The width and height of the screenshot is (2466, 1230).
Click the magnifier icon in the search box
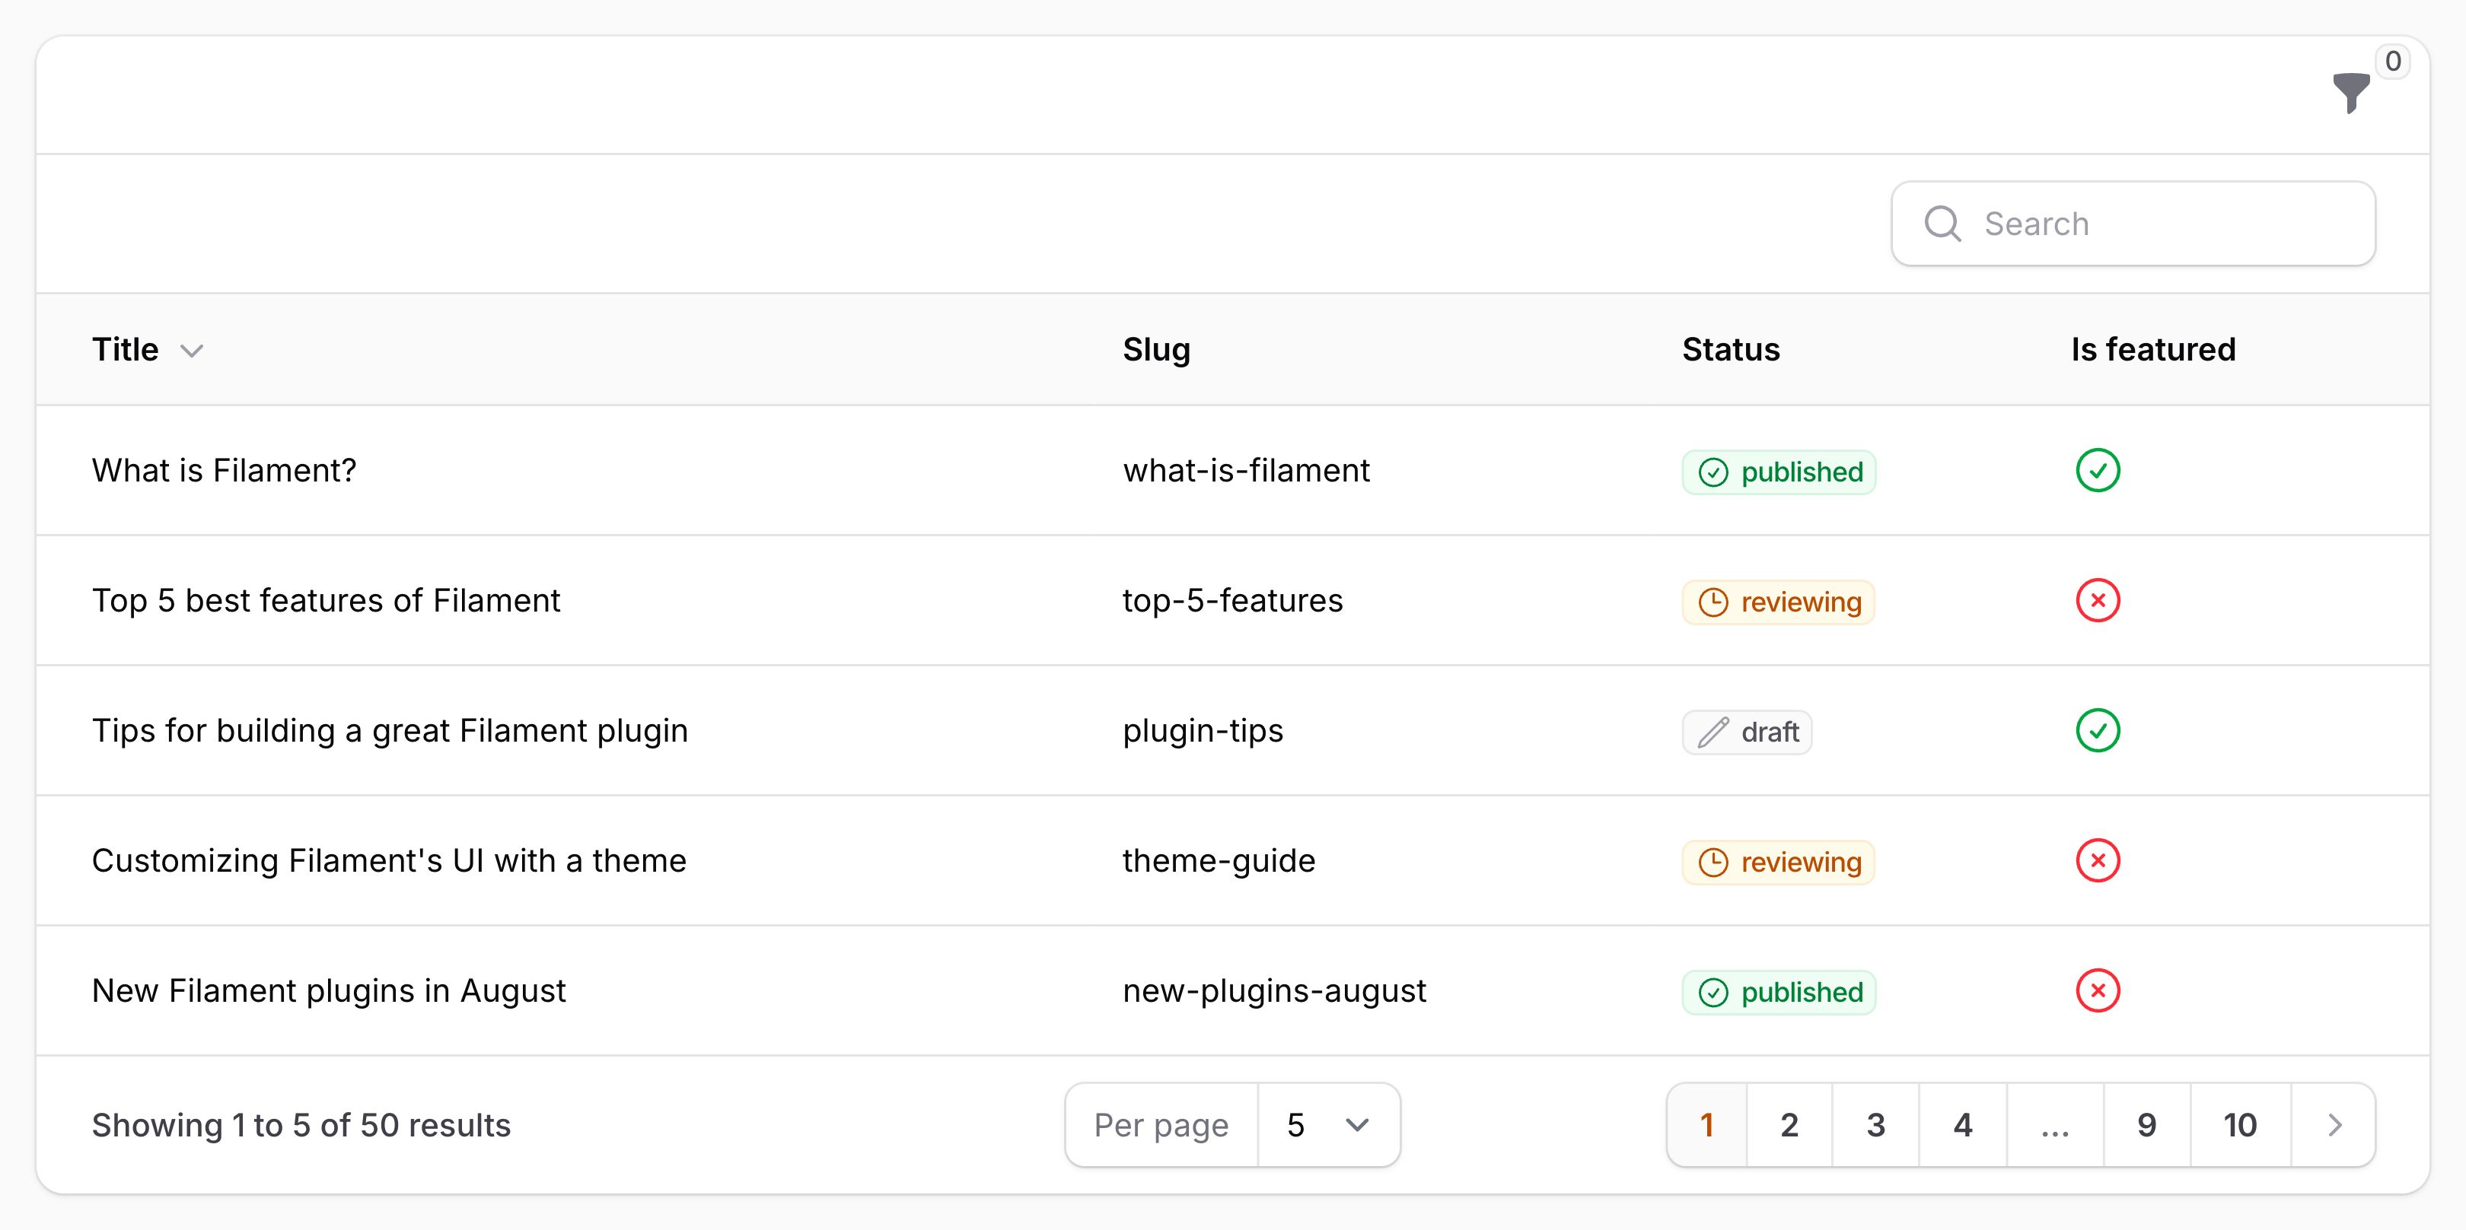click(1942, 224)
